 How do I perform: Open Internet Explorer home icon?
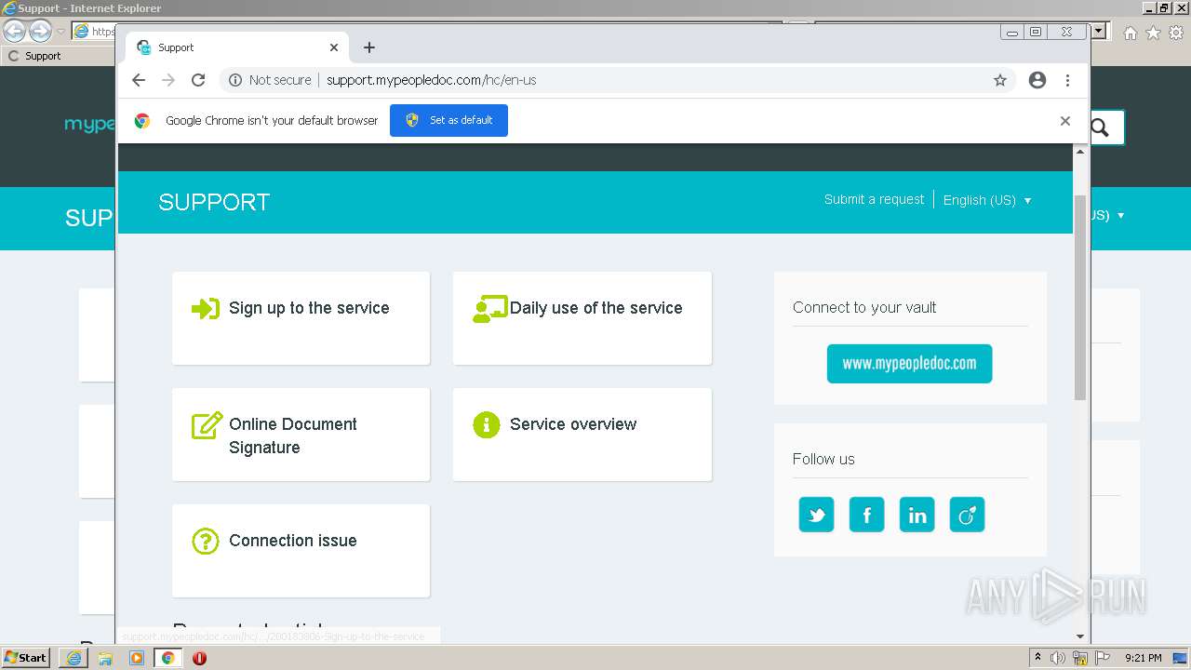(x=1131, y=33)
